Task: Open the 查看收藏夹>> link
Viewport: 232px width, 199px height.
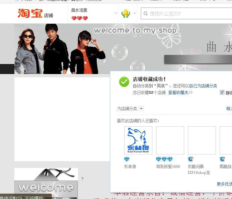Action: pyautogui.click(x=180, y=92)
